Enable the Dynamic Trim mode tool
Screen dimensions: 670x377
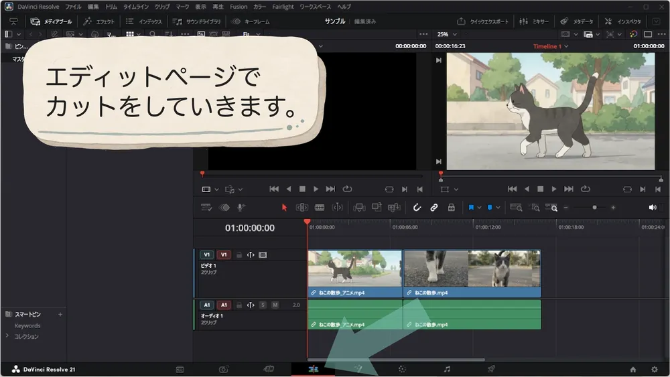[337, 208]
